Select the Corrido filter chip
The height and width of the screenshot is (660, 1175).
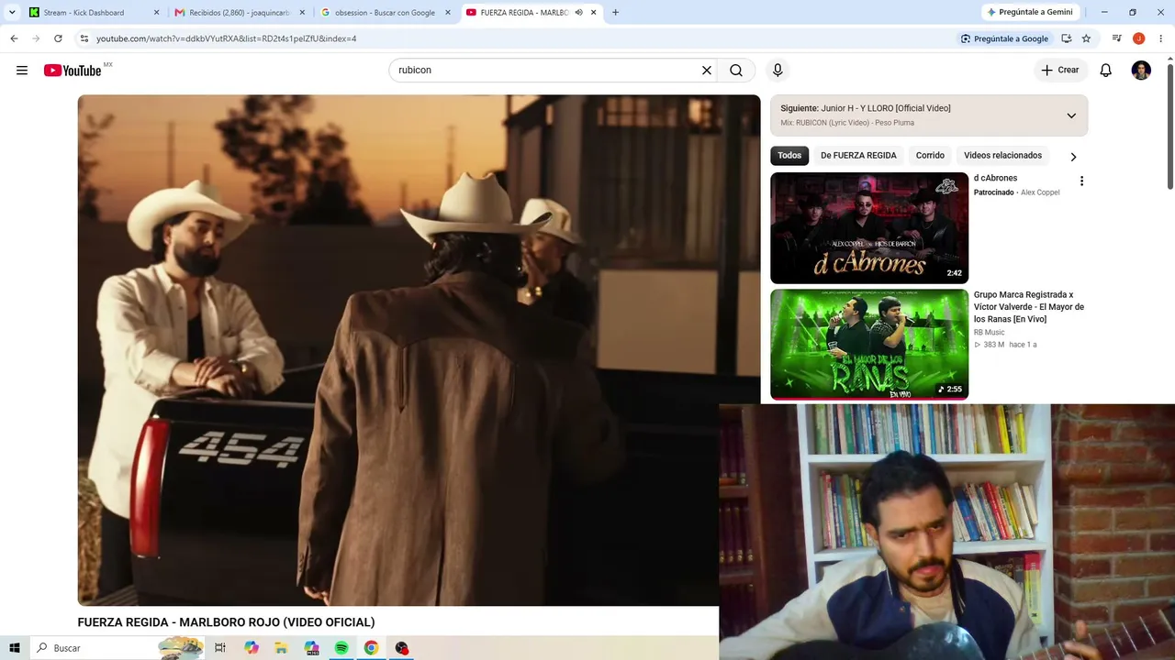930,156
